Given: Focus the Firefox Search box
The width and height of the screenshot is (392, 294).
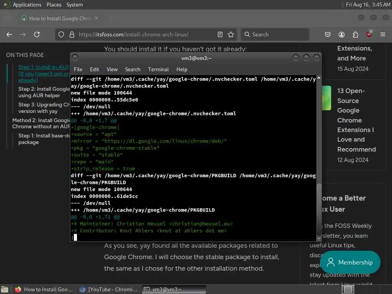Looking at the screenshot, I should (x=275, y=34).
